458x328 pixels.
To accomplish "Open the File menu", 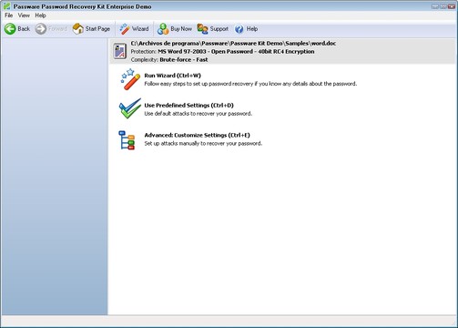I will click(8, 15).
